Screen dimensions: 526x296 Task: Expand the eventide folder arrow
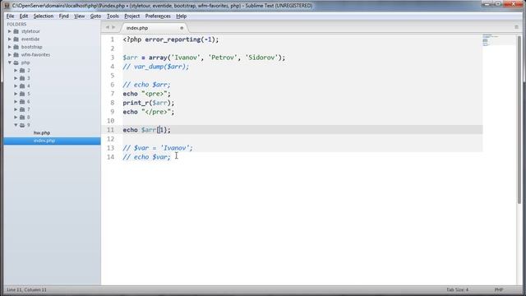click(x=10, y=39)
